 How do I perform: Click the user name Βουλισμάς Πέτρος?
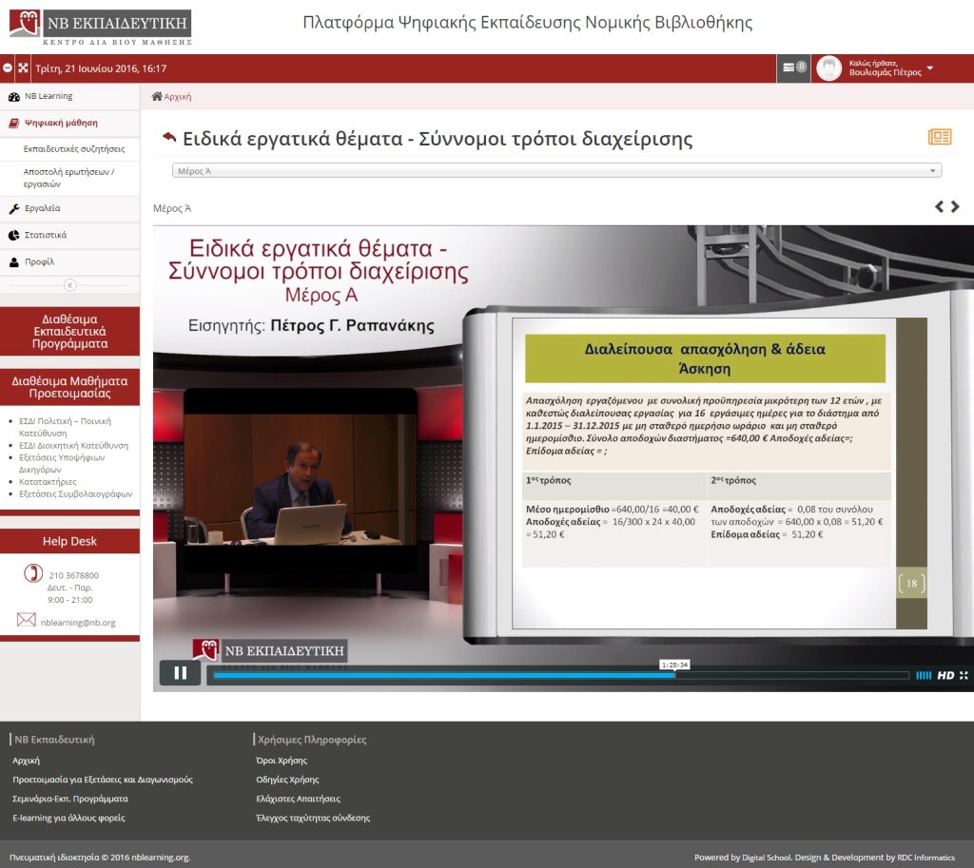886,72
